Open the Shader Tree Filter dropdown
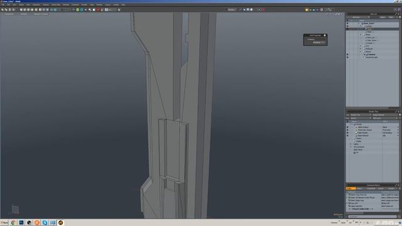402x226 pixels. click(361, 118)
